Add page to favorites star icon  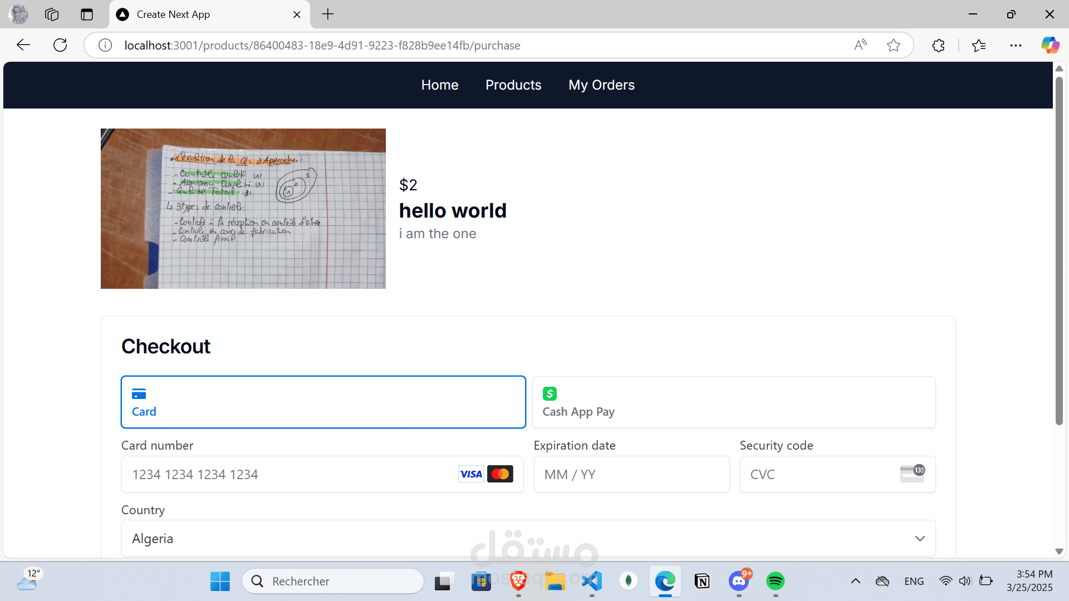894,45
